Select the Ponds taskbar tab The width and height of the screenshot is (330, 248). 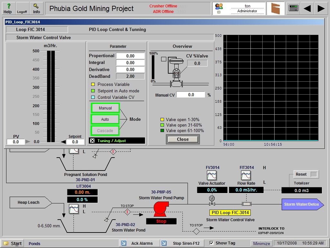[34, 243]
